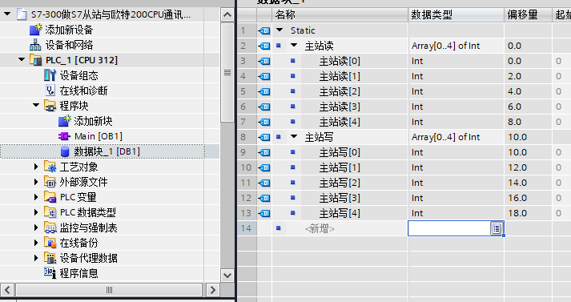Click the 数据类型 column header

[x=456, y=15]
